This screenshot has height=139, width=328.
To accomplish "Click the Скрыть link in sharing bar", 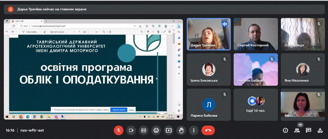I will click(131, 110).
